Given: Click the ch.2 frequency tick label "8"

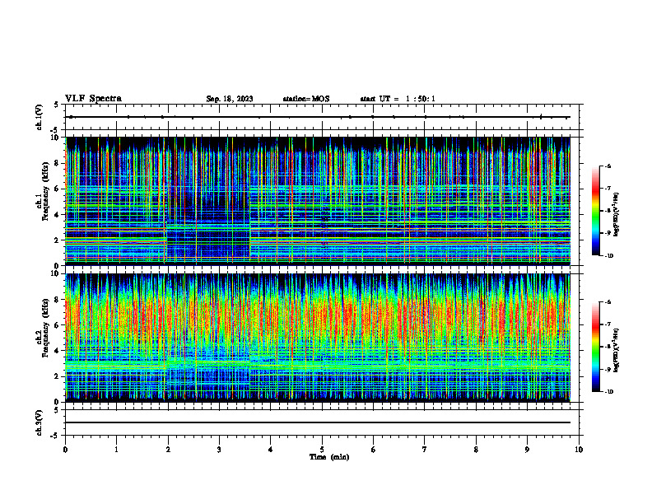Looking at the screenshot, I should point(58,300).
